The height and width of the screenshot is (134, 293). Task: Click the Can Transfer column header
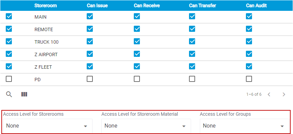203,6
